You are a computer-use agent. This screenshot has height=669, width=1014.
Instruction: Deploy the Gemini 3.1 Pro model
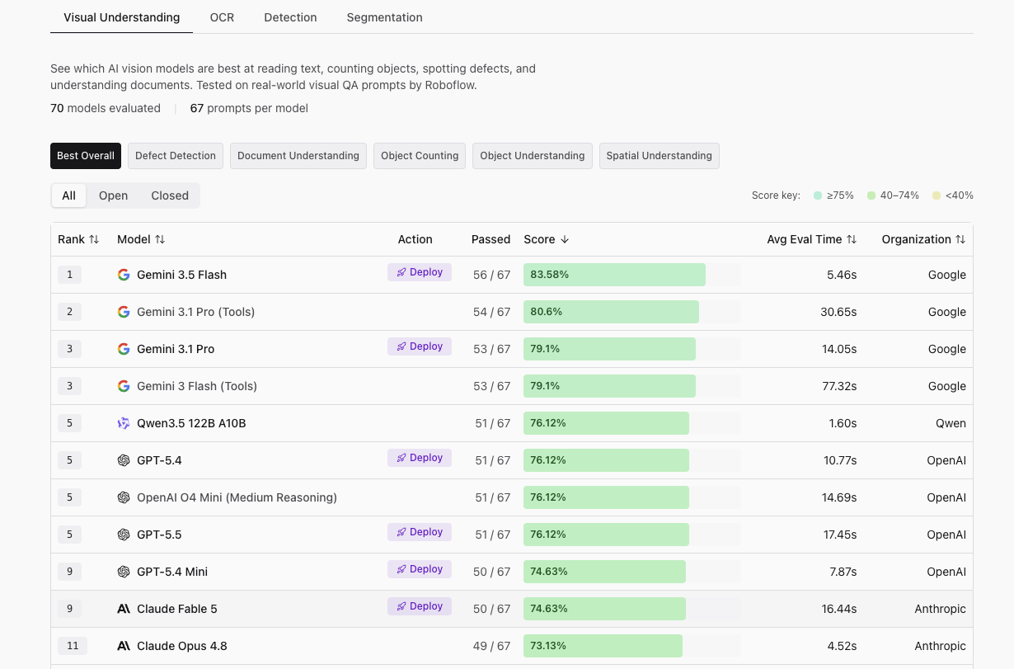(420, 346)
